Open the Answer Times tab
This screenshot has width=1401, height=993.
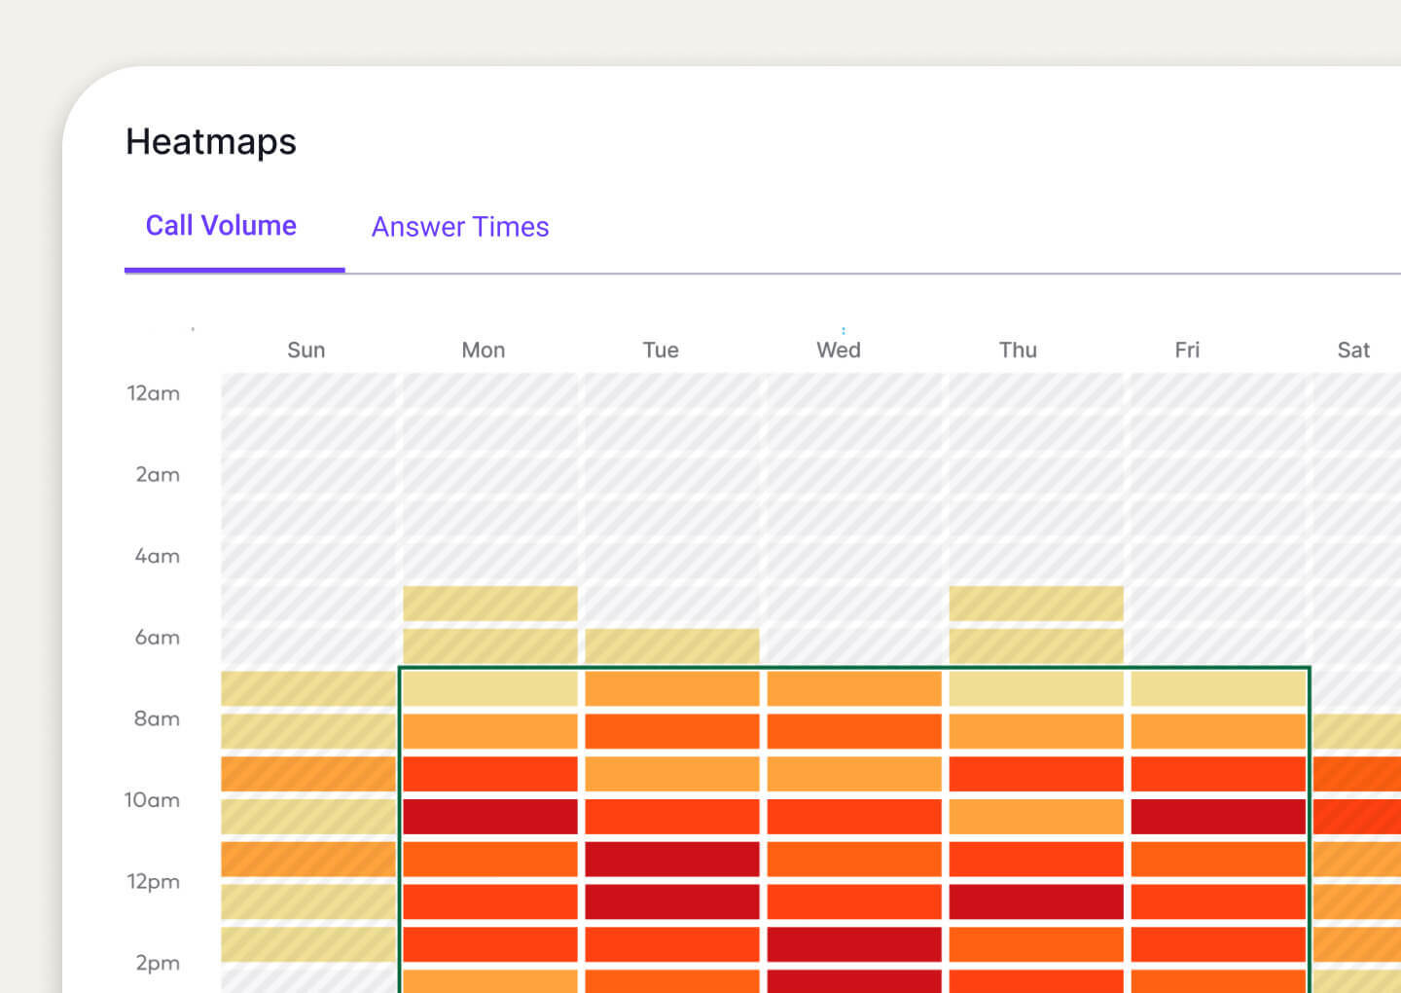click(460, 227)
